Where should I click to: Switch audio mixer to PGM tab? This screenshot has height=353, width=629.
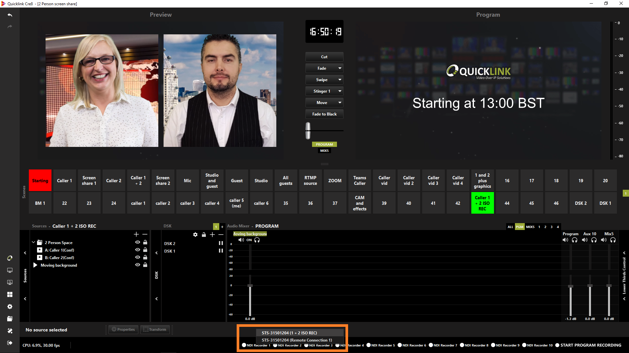(520, 227)
